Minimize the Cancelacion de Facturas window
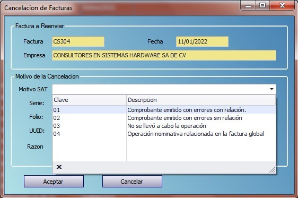298x198 pixels. click(x=248, y=6)
